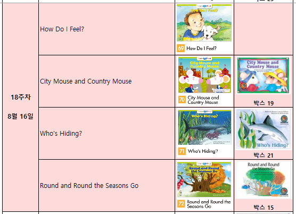This screenshot has height=214, width=296.
Task: Click the orange number 71 badge
Action: 182,151
